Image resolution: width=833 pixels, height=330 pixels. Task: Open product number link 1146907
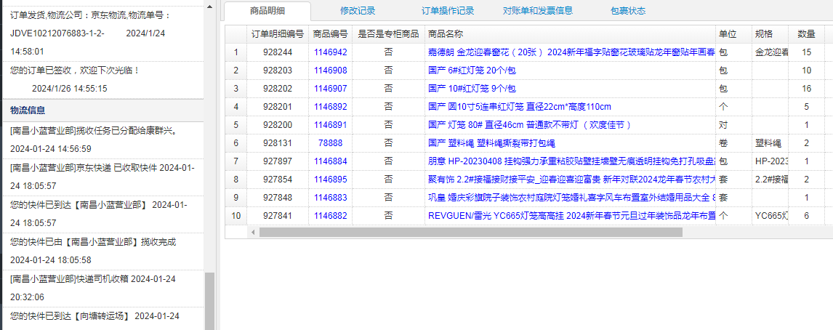click(x=331, y=89)
